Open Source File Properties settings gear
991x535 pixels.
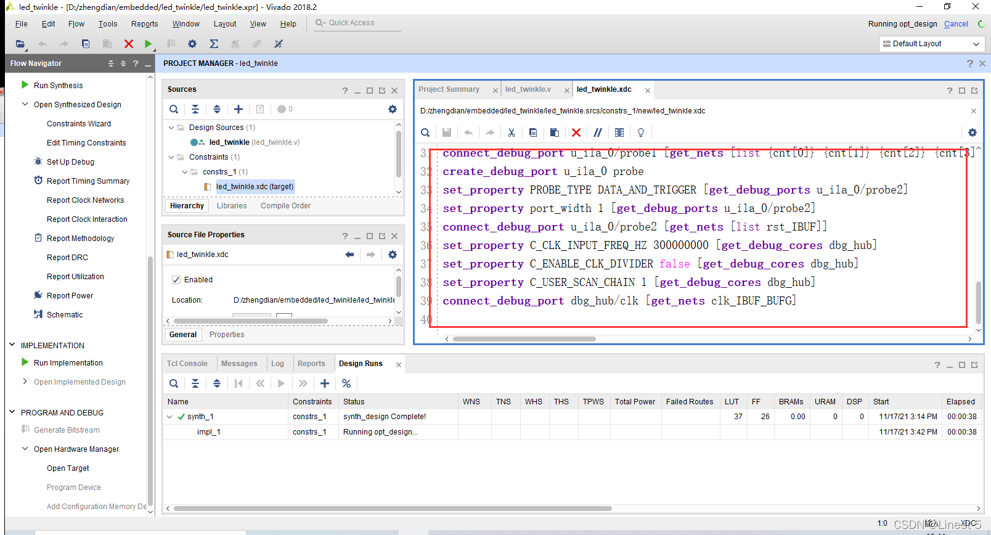393,255
